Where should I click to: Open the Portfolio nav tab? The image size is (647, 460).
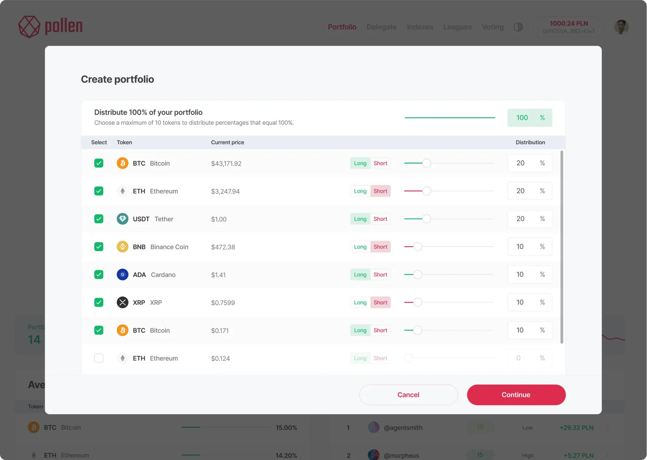[x=342, y=27]
